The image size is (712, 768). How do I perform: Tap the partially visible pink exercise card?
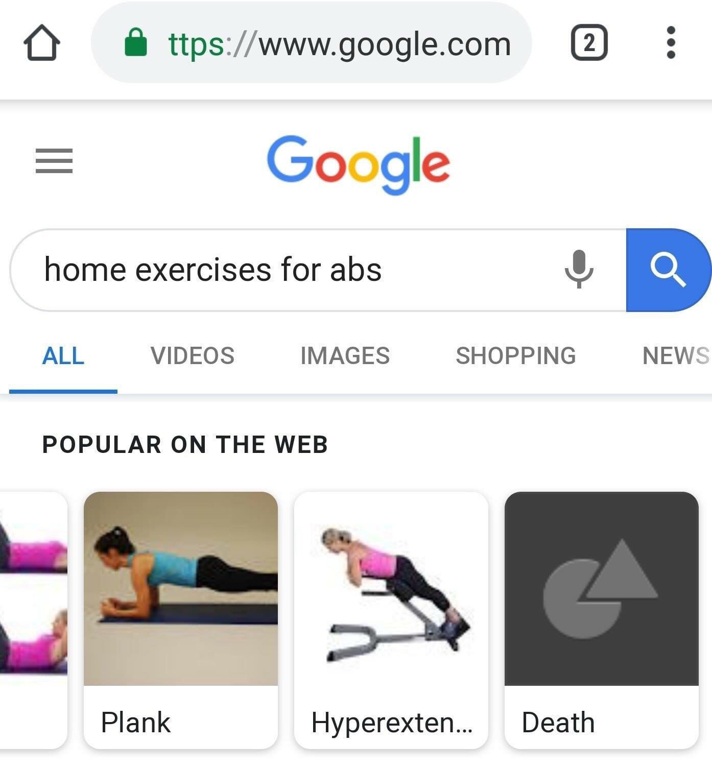33,620
